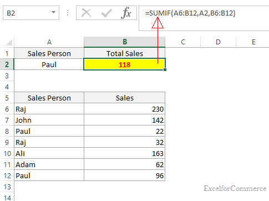Click the cell with value 163

124,153
